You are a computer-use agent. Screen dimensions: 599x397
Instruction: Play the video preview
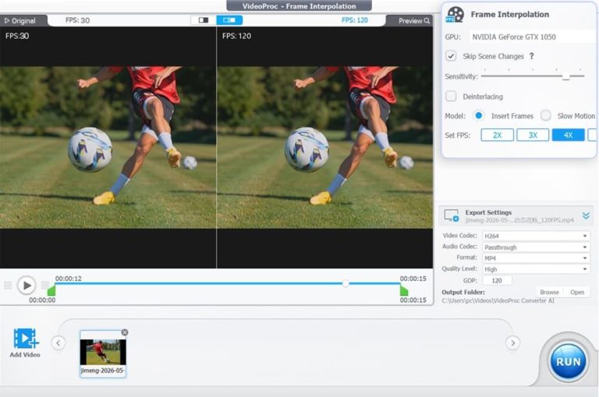27,285
